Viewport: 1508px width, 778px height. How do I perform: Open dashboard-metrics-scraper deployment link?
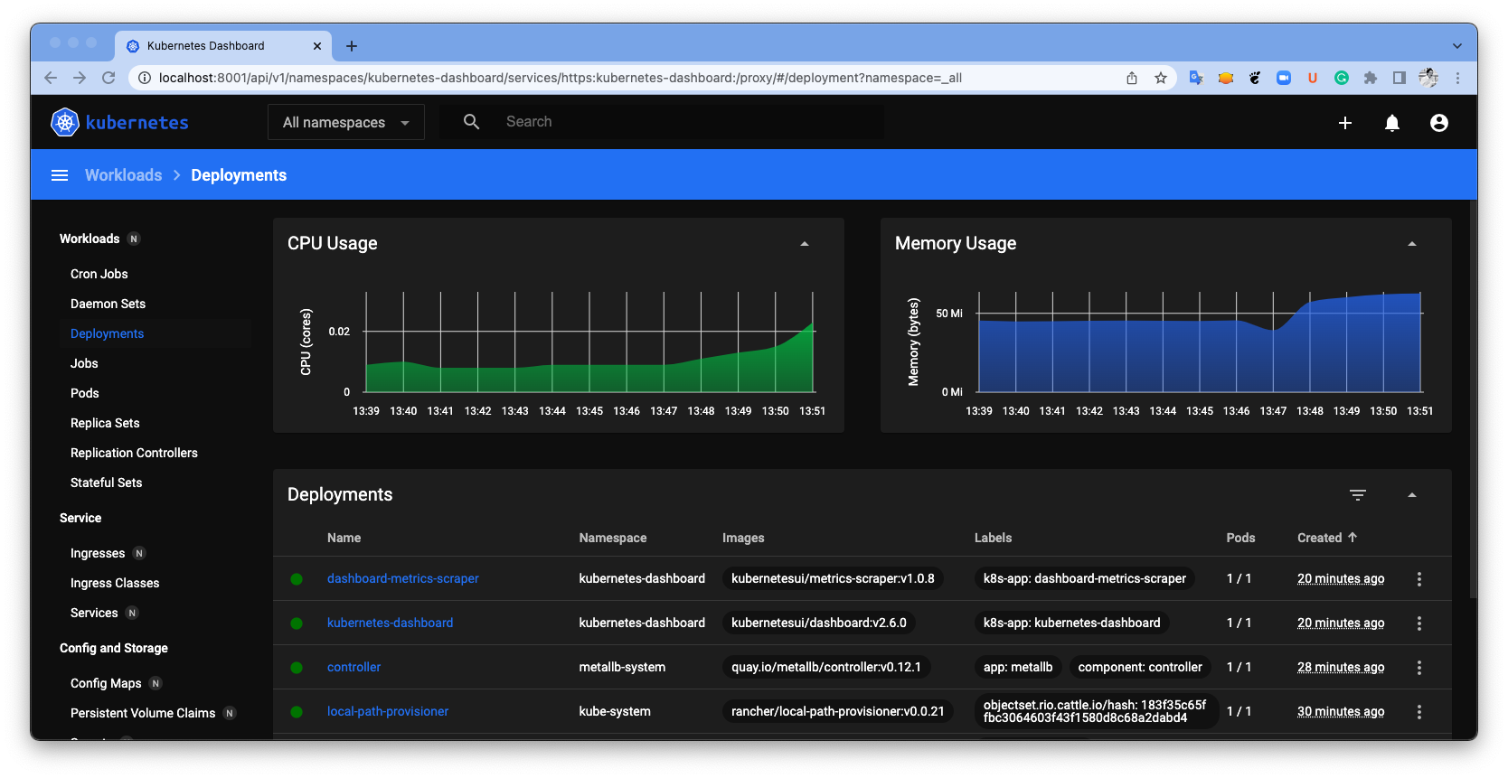tap(403, 578)
